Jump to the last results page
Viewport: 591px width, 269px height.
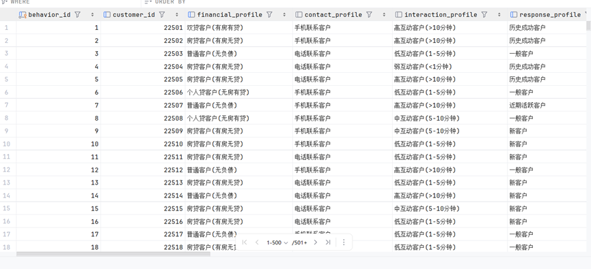click(328, 242)
